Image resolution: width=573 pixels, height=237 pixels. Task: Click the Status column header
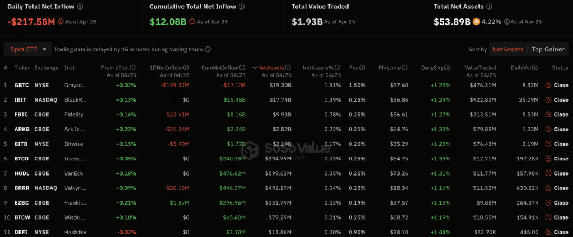(560, 68)
